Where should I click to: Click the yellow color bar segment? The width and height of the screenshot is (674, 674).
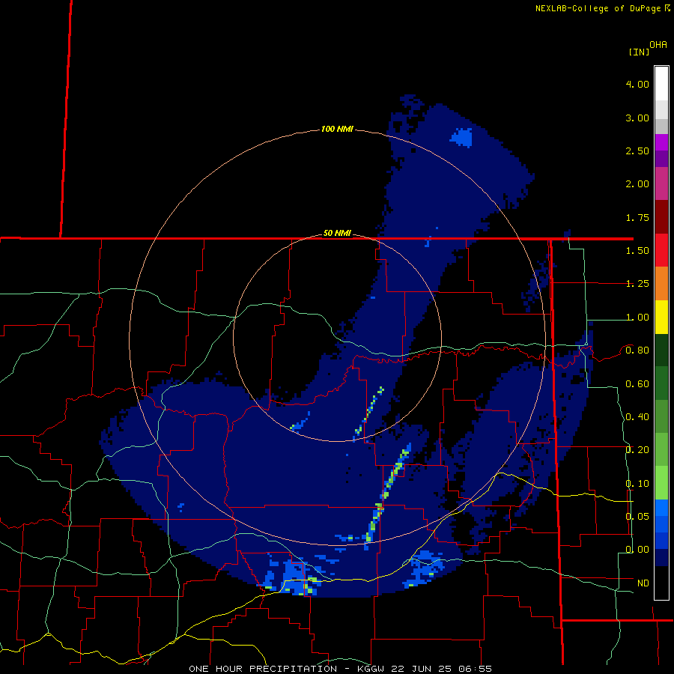pos(661,318)
